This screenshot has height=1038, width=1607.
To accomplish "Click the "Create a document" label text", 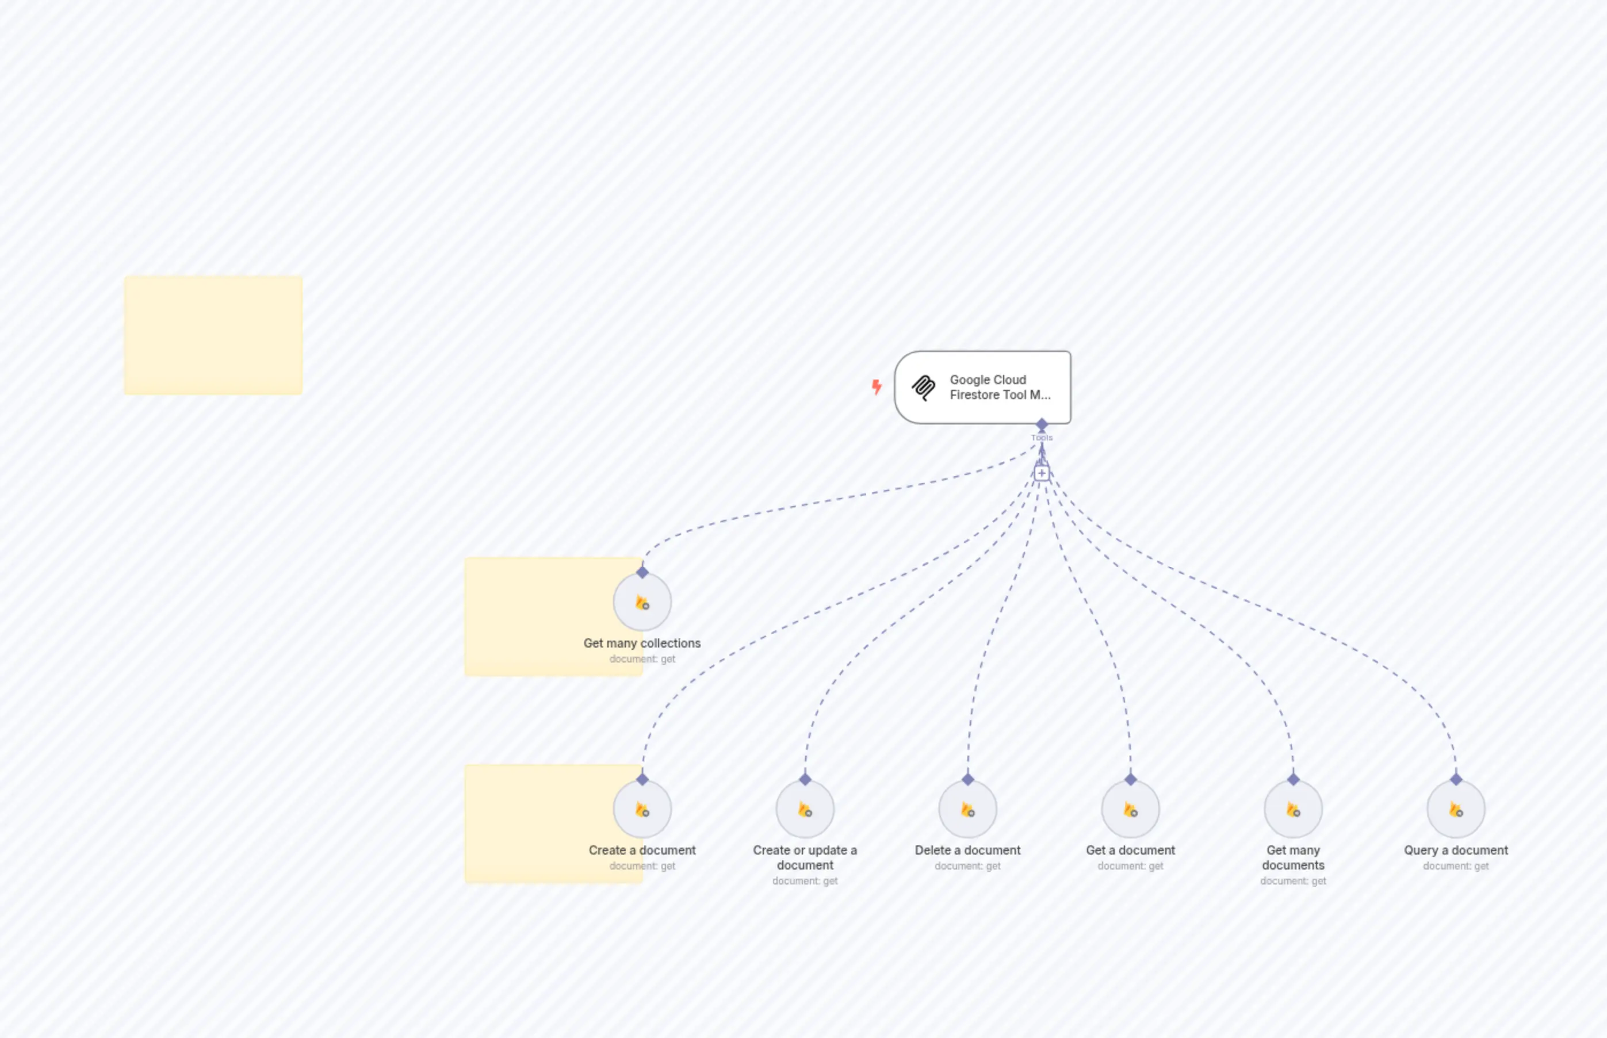I will [642, 850].
